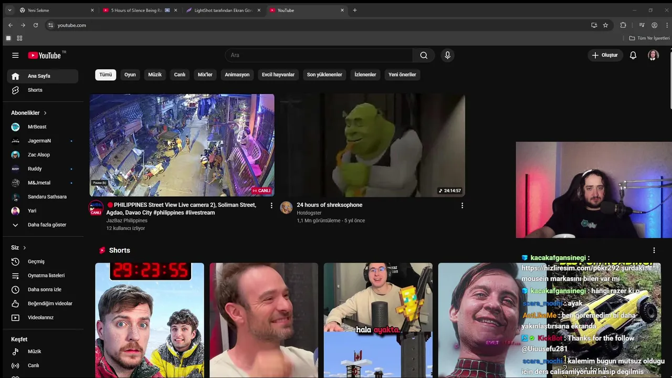Open browser extensions puzzle icon

(623, 25)
